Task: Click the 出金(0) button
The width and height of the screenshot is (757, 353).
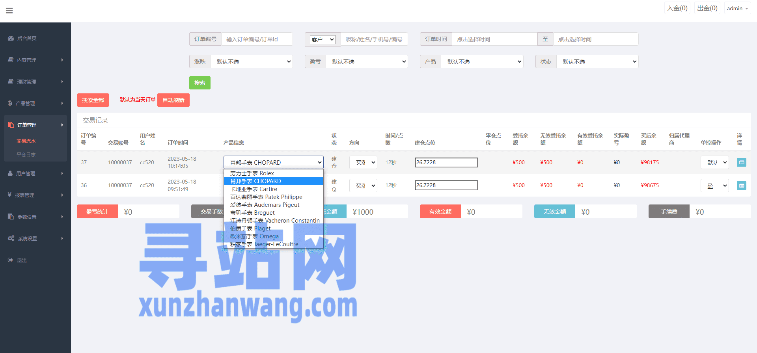Action: click(707, 8)
